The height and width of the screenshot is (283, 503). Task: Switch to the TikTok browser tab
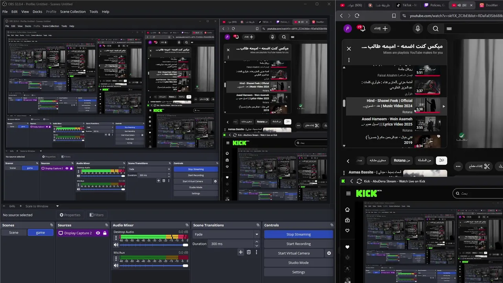pyautogui.click(x=406, y=5)
